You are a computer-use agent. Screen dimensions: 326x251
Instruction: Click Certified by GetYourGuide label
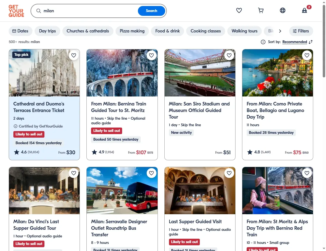tap(38, 126)
